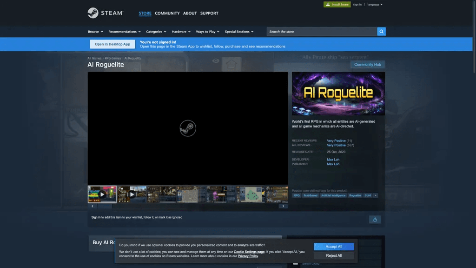
Task: Open the SUPPORT tab
Action: (209, 13)
